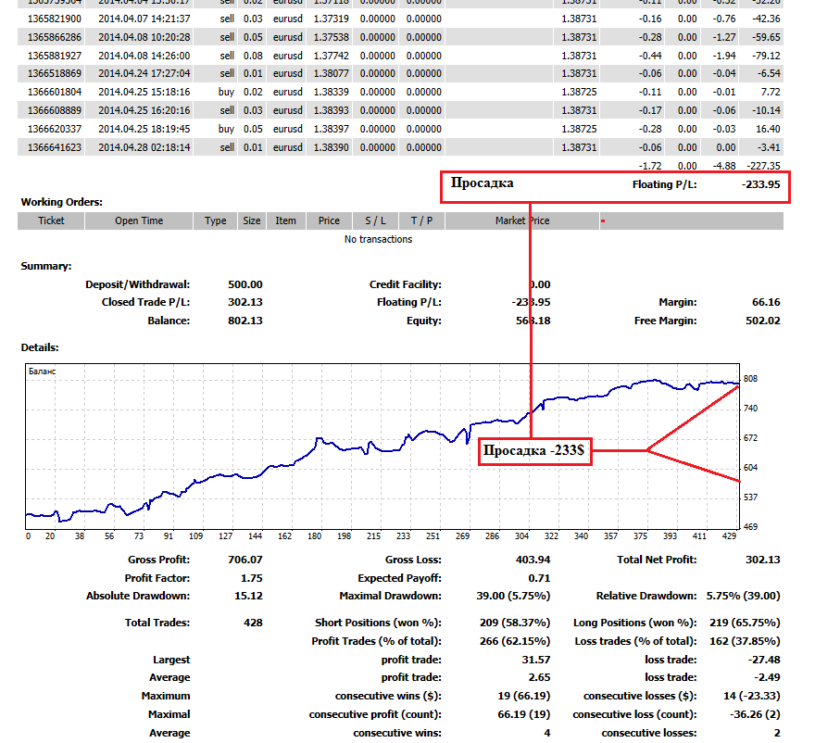Click the Баланс chart label

click(x=42, y=371)
